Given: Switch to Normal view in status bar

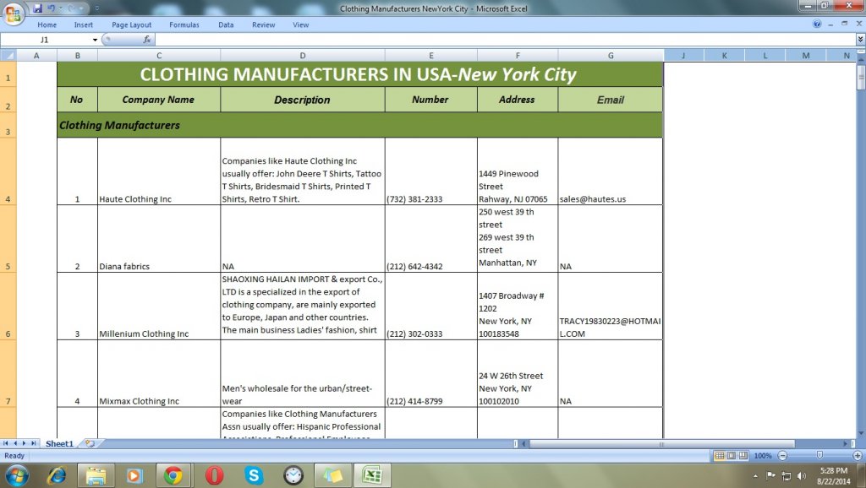Looking at the screenshot, I should 719,455.
